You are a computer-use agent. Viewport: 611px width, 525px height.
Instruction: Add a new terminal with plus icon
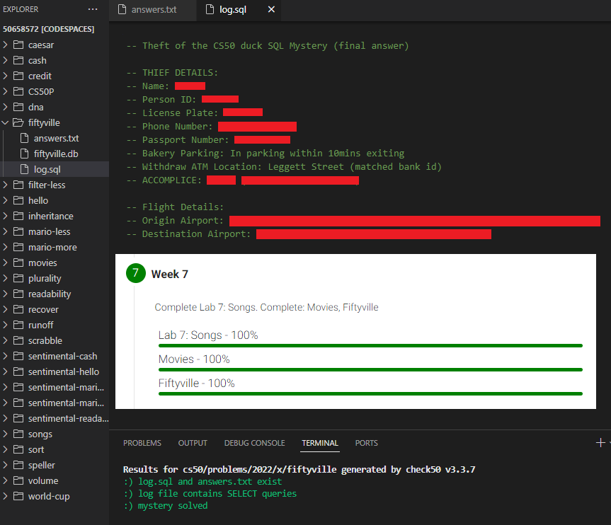tap(600, 443)
